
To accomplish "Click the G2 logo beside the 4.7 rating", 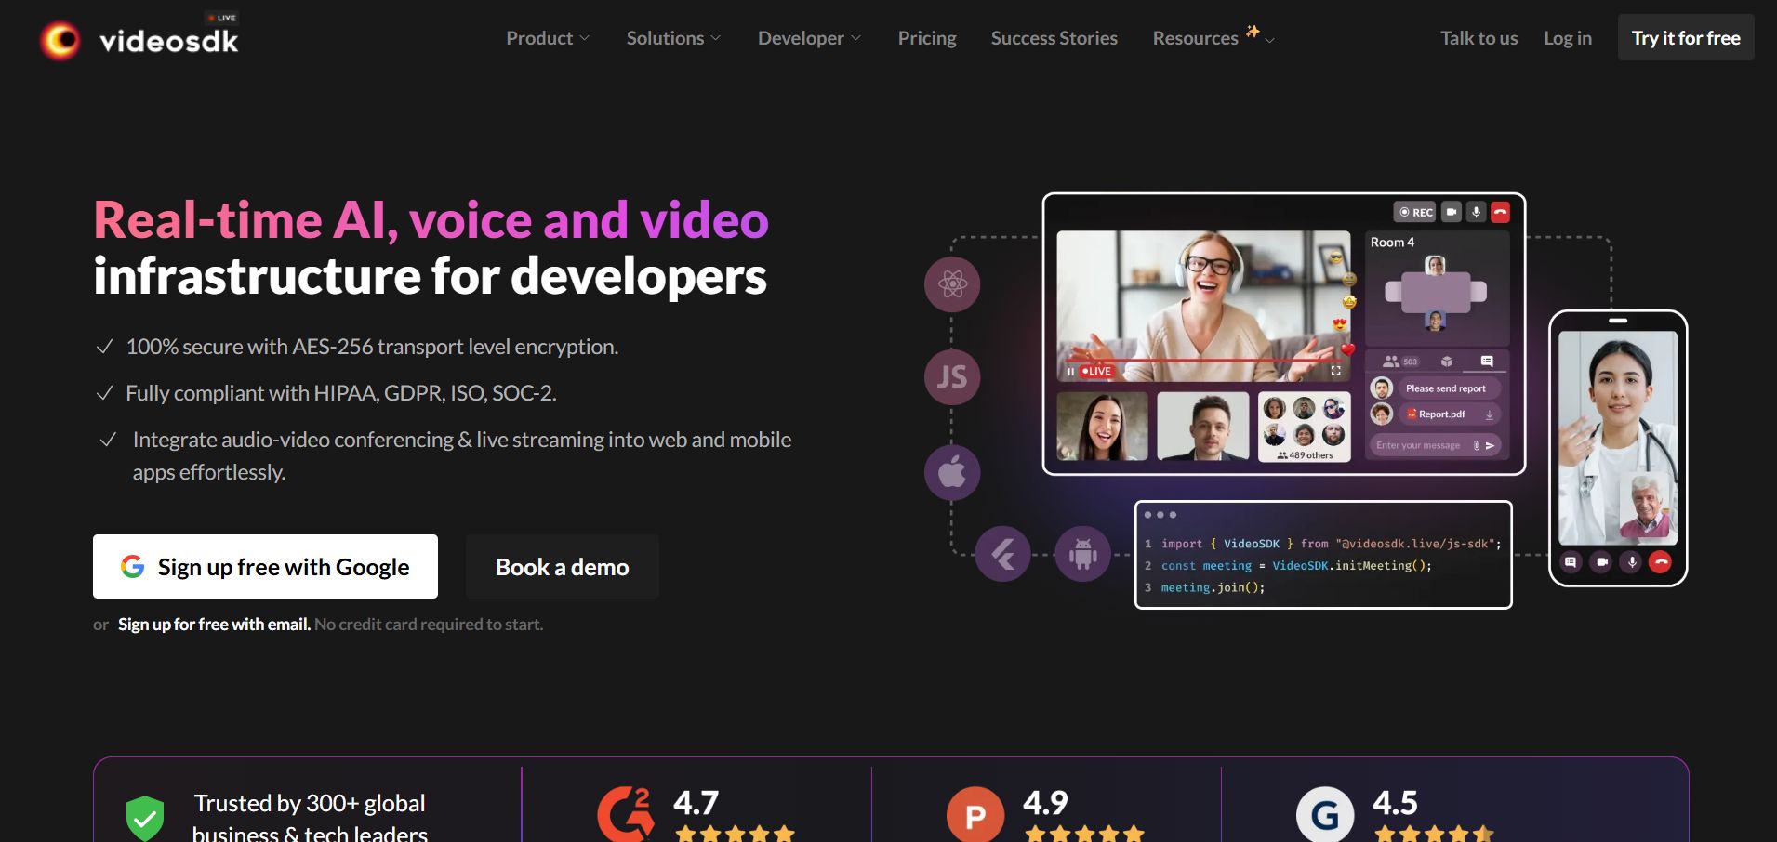I will [625, 814].
